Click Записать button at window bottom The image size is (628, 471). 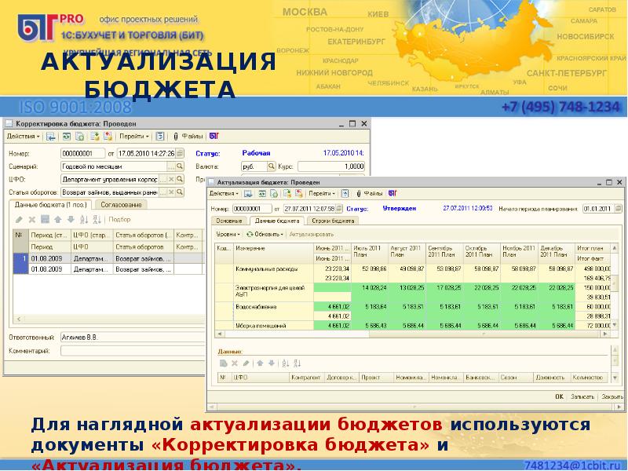(x=582, y=398)
